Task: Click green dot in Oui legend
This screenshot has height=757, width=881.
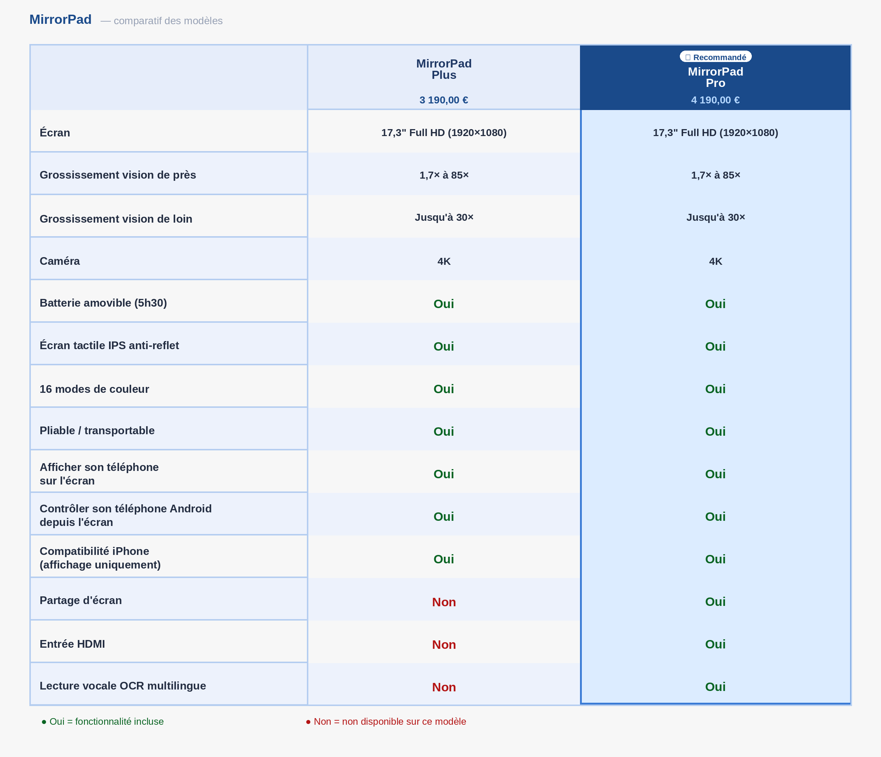Action: [44, 722]
